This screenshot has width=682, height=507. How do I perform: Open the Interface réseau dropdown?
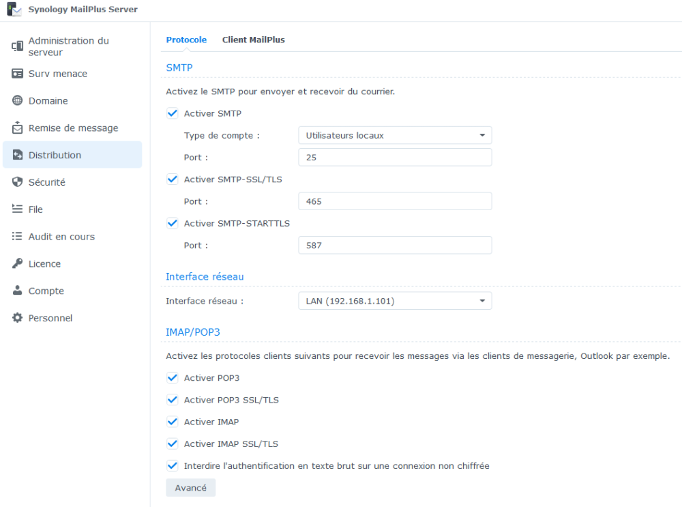395,301
